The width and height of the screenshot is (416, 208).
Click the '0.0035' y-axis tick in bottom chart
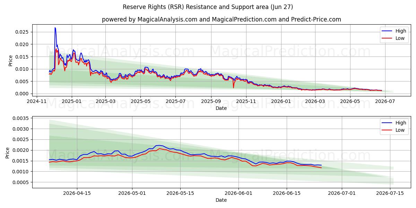click(21, 118)
